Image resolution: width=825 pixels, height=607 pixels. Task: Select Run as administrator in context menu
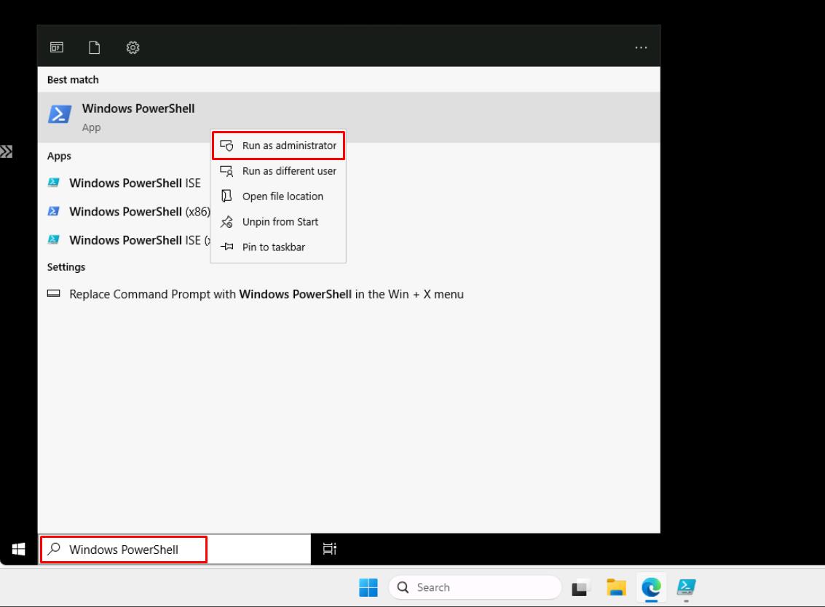pyautogui.click(x=279, y=146)
